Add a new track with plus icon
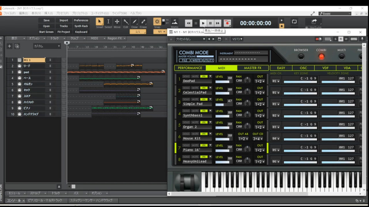This screenshot has height=207, width=369. [x=9, y=46]
